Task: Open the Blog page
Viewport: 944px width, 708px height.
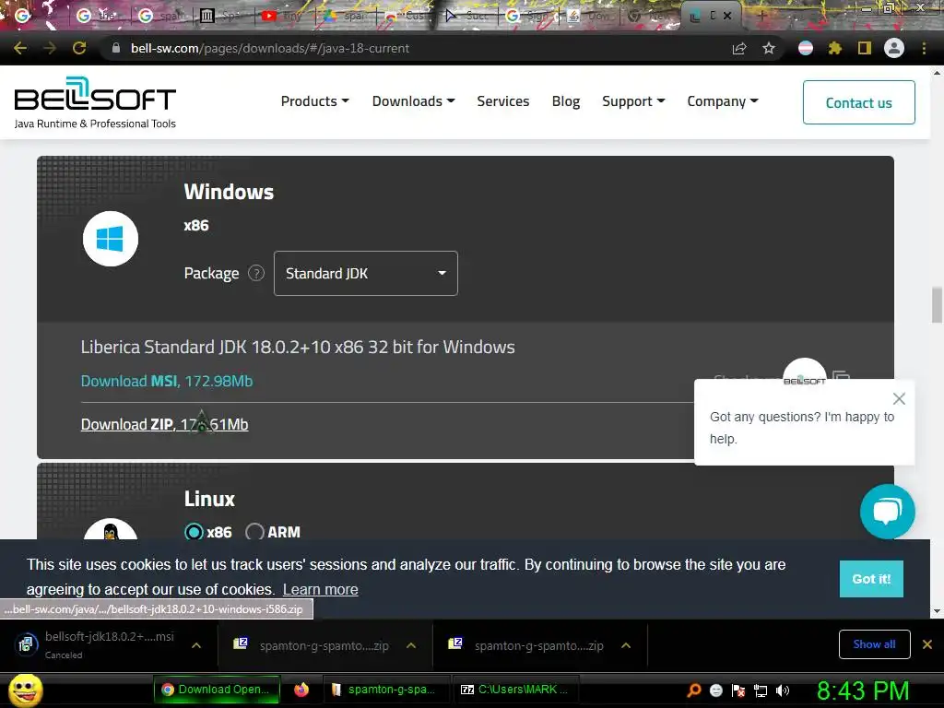Action: pyautogui.click(x=566, y=101)
